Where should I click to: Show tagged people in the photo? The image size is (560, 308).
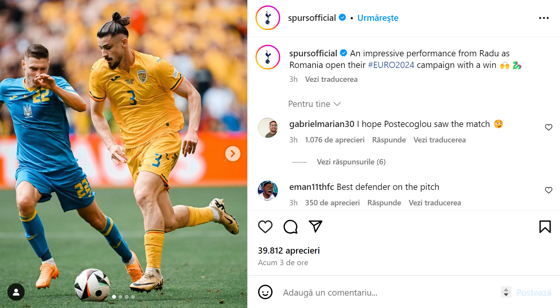click(16, 292)
